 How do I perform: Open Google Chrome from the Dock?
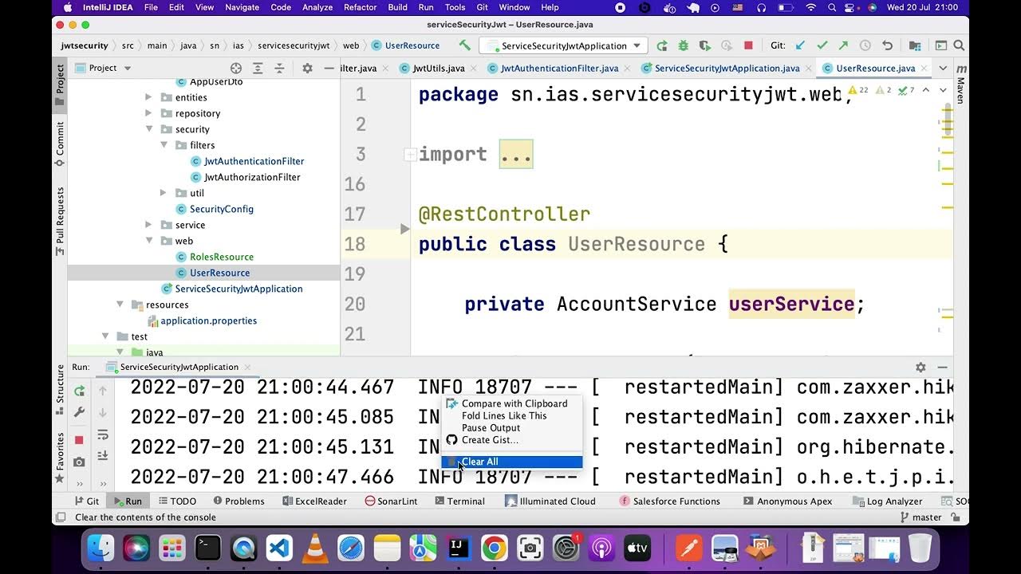[494, 548]
